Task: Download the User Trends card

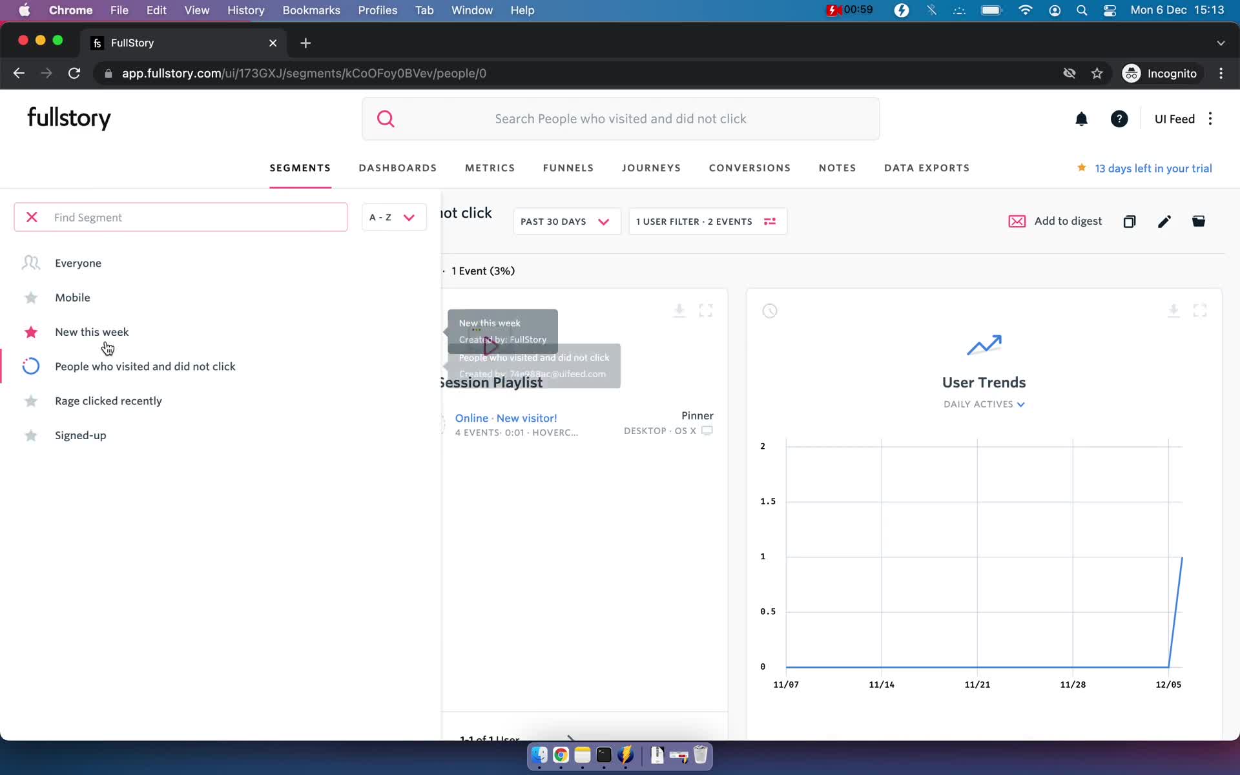Action: [1173, 311]
